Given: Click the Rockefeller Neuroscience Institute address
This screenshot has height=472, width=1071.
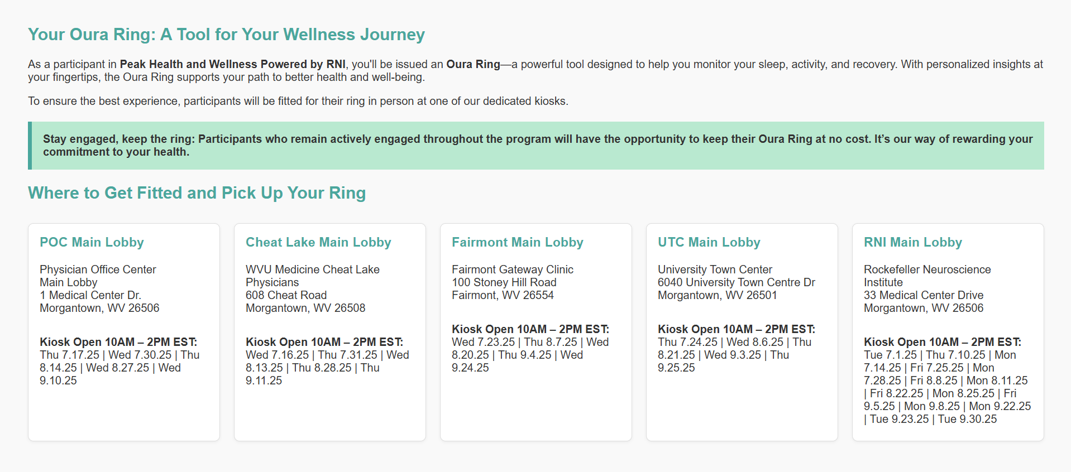Looking at the screenshot, I should pos(927,288).
